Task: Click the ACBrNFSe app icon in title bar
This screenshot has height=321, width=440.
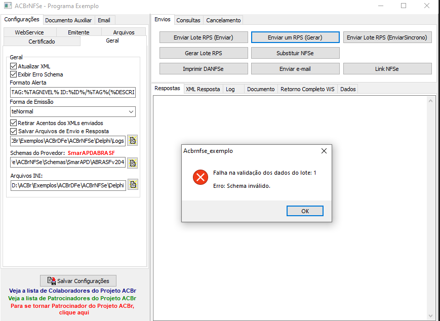Action: [x=8, y=6]
